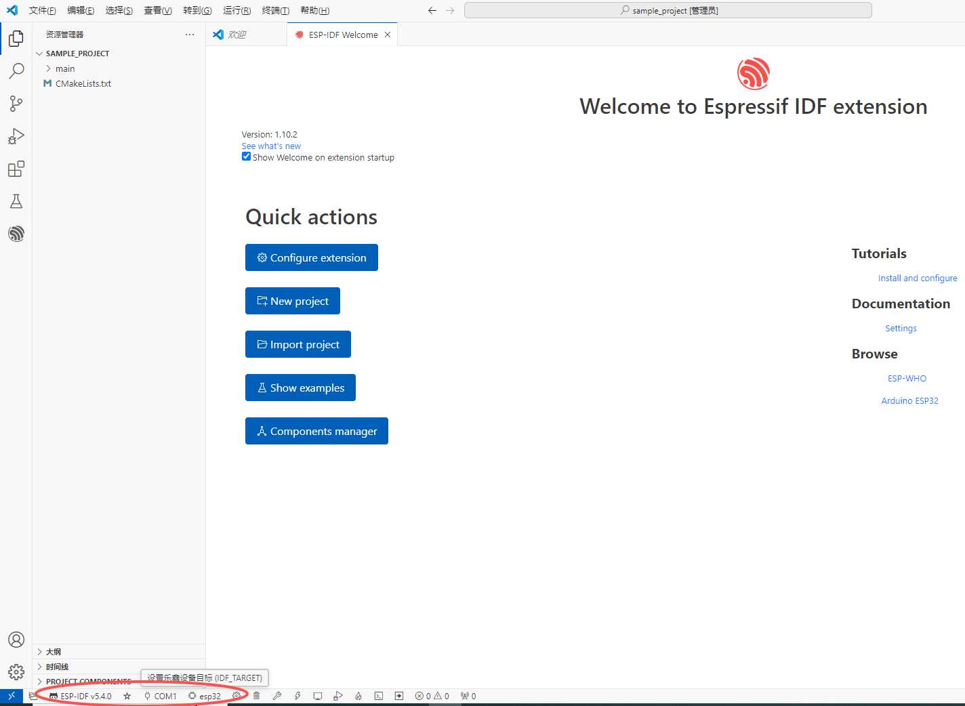
Task: Click the Show examples button
Action: 300,388
